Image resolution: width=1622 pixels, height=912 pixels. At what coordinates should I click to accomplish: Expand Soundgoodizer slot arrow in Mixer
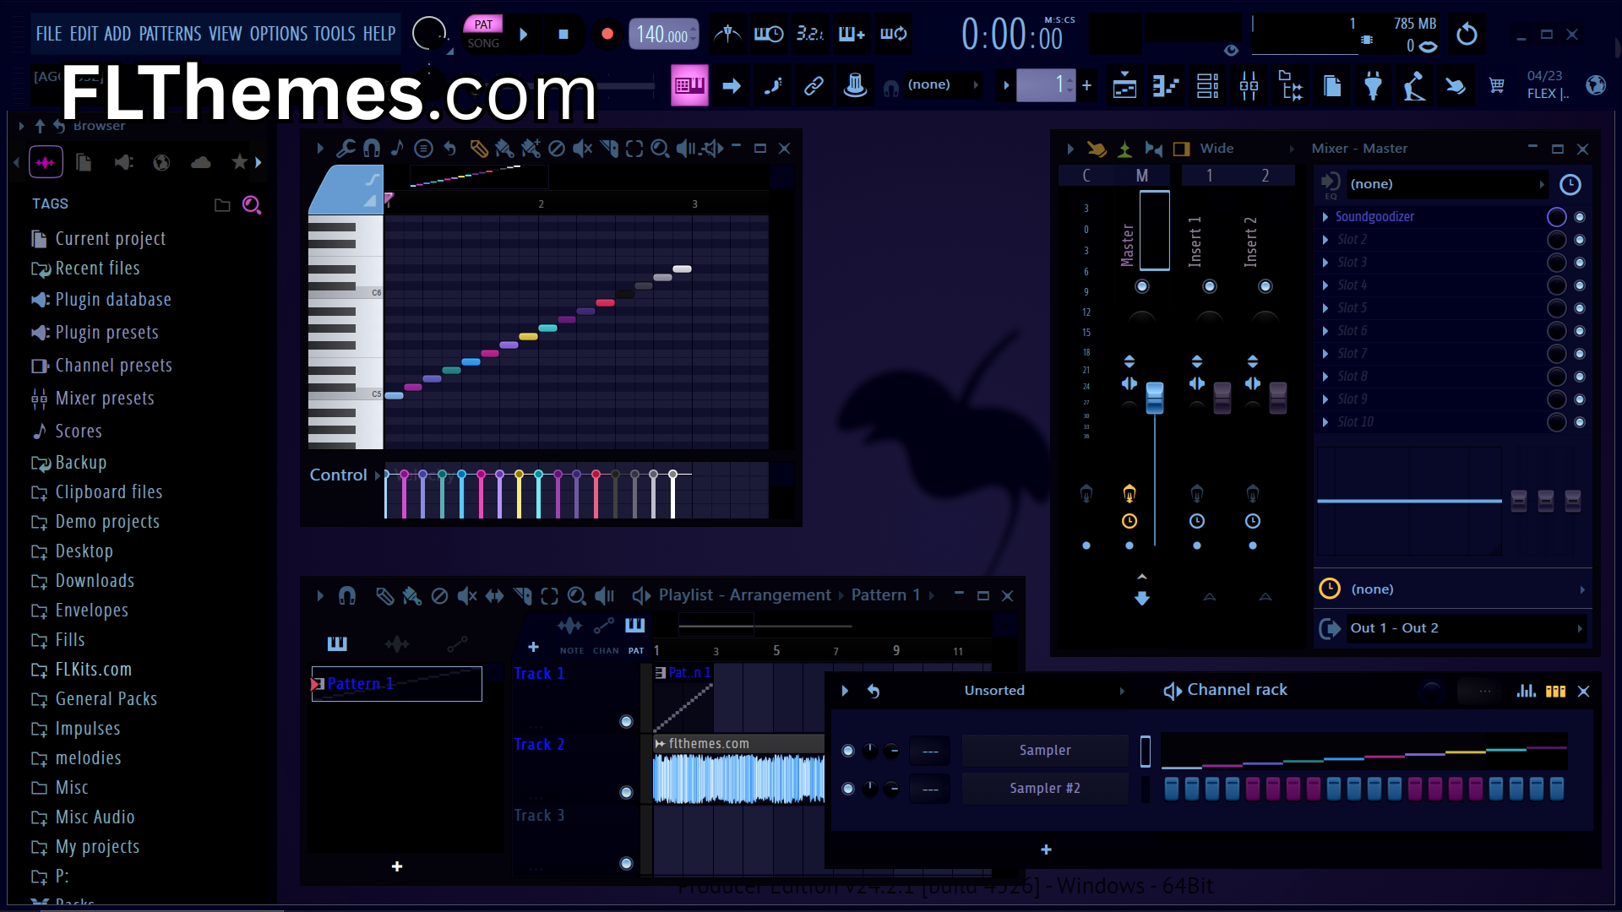pyautogui.click(x=1325, y=217)
